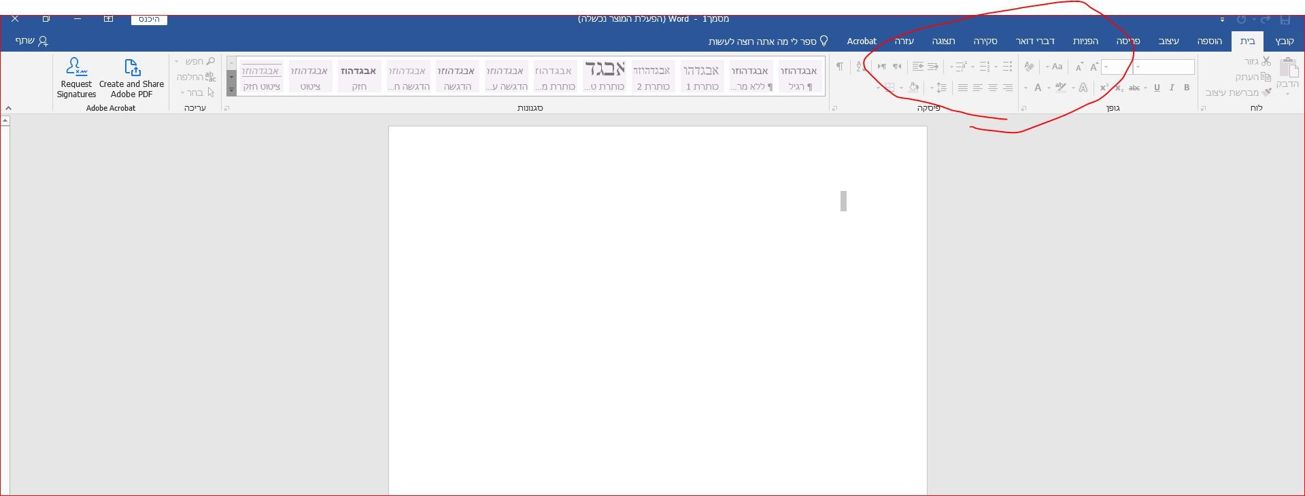Viewport: 1305px width, 496px height.
Task: Open the font name combo box
Action: (1164, 67)
